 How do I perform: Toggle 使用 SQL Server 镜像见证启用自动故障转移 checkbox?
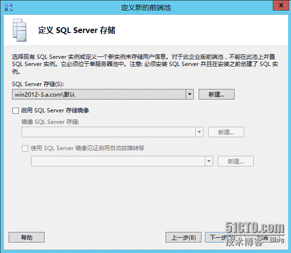(x=25, y=148)
